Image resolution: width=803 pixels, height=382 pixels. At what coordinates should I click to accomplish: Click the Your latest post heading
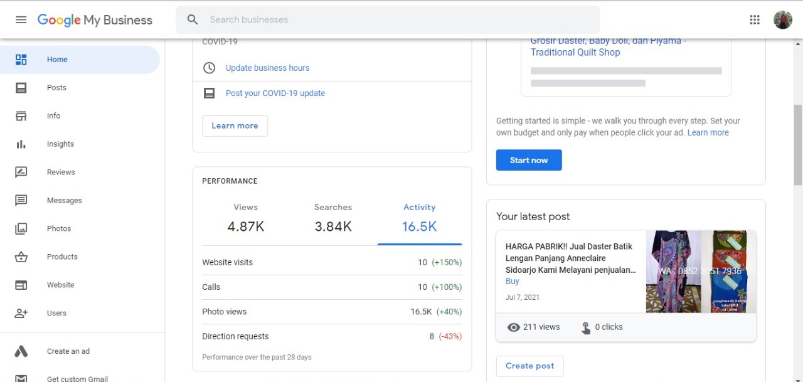(533, 216)
